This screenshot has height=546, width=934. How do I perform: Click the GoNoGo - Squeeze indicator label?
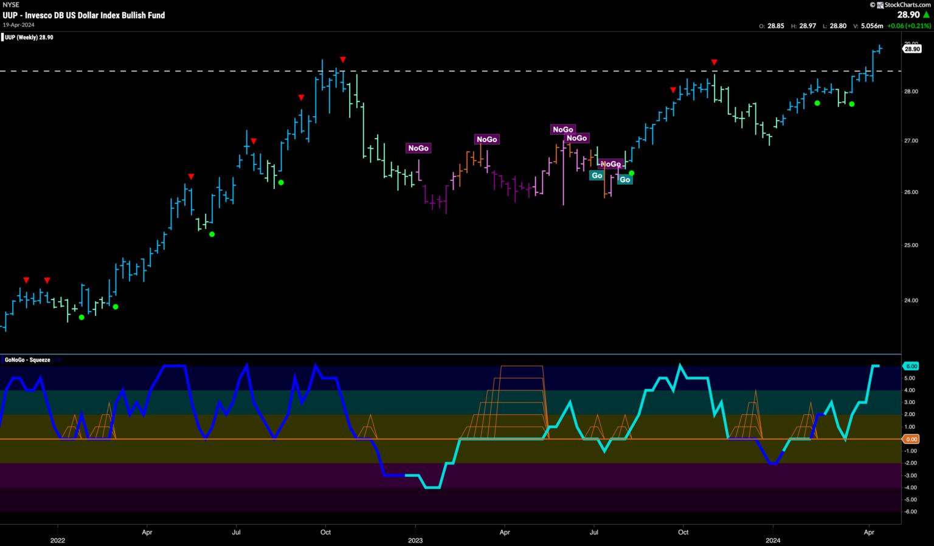pos(28,360)
